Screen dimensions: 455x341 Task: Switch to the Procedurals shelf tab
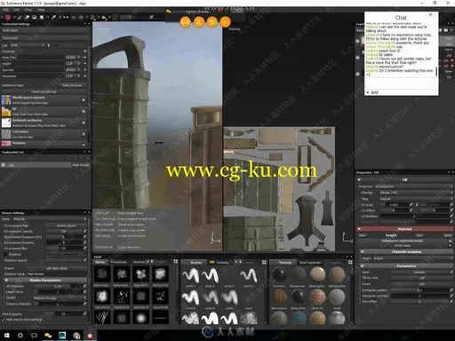pos(118,262)
